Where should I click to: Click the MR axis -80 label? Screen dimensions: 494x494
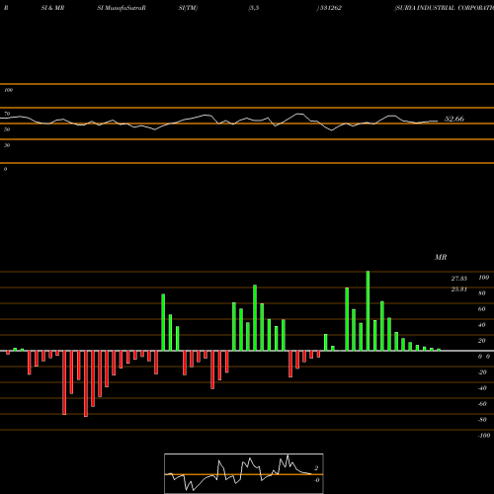pyautogui.click(x=482, y=420)
